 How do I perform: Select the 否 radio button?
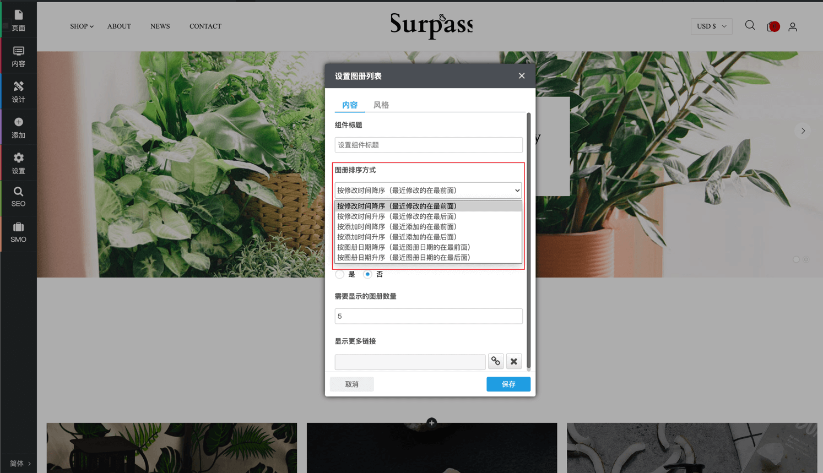pyautogui.click(x=367, y=274)
